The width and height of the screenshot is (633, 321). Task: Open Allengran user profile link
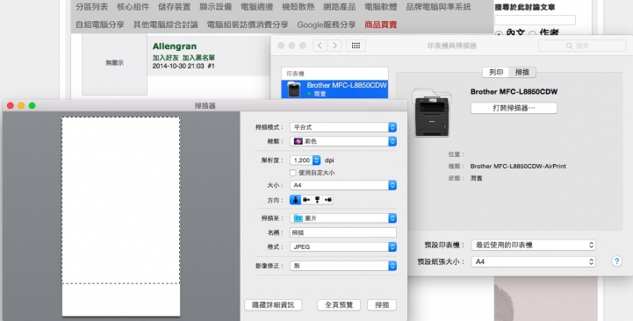click(175, 46)
